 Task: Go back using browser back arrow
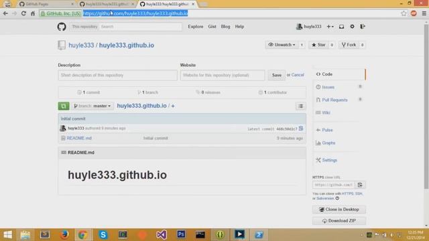pos(5,13)
